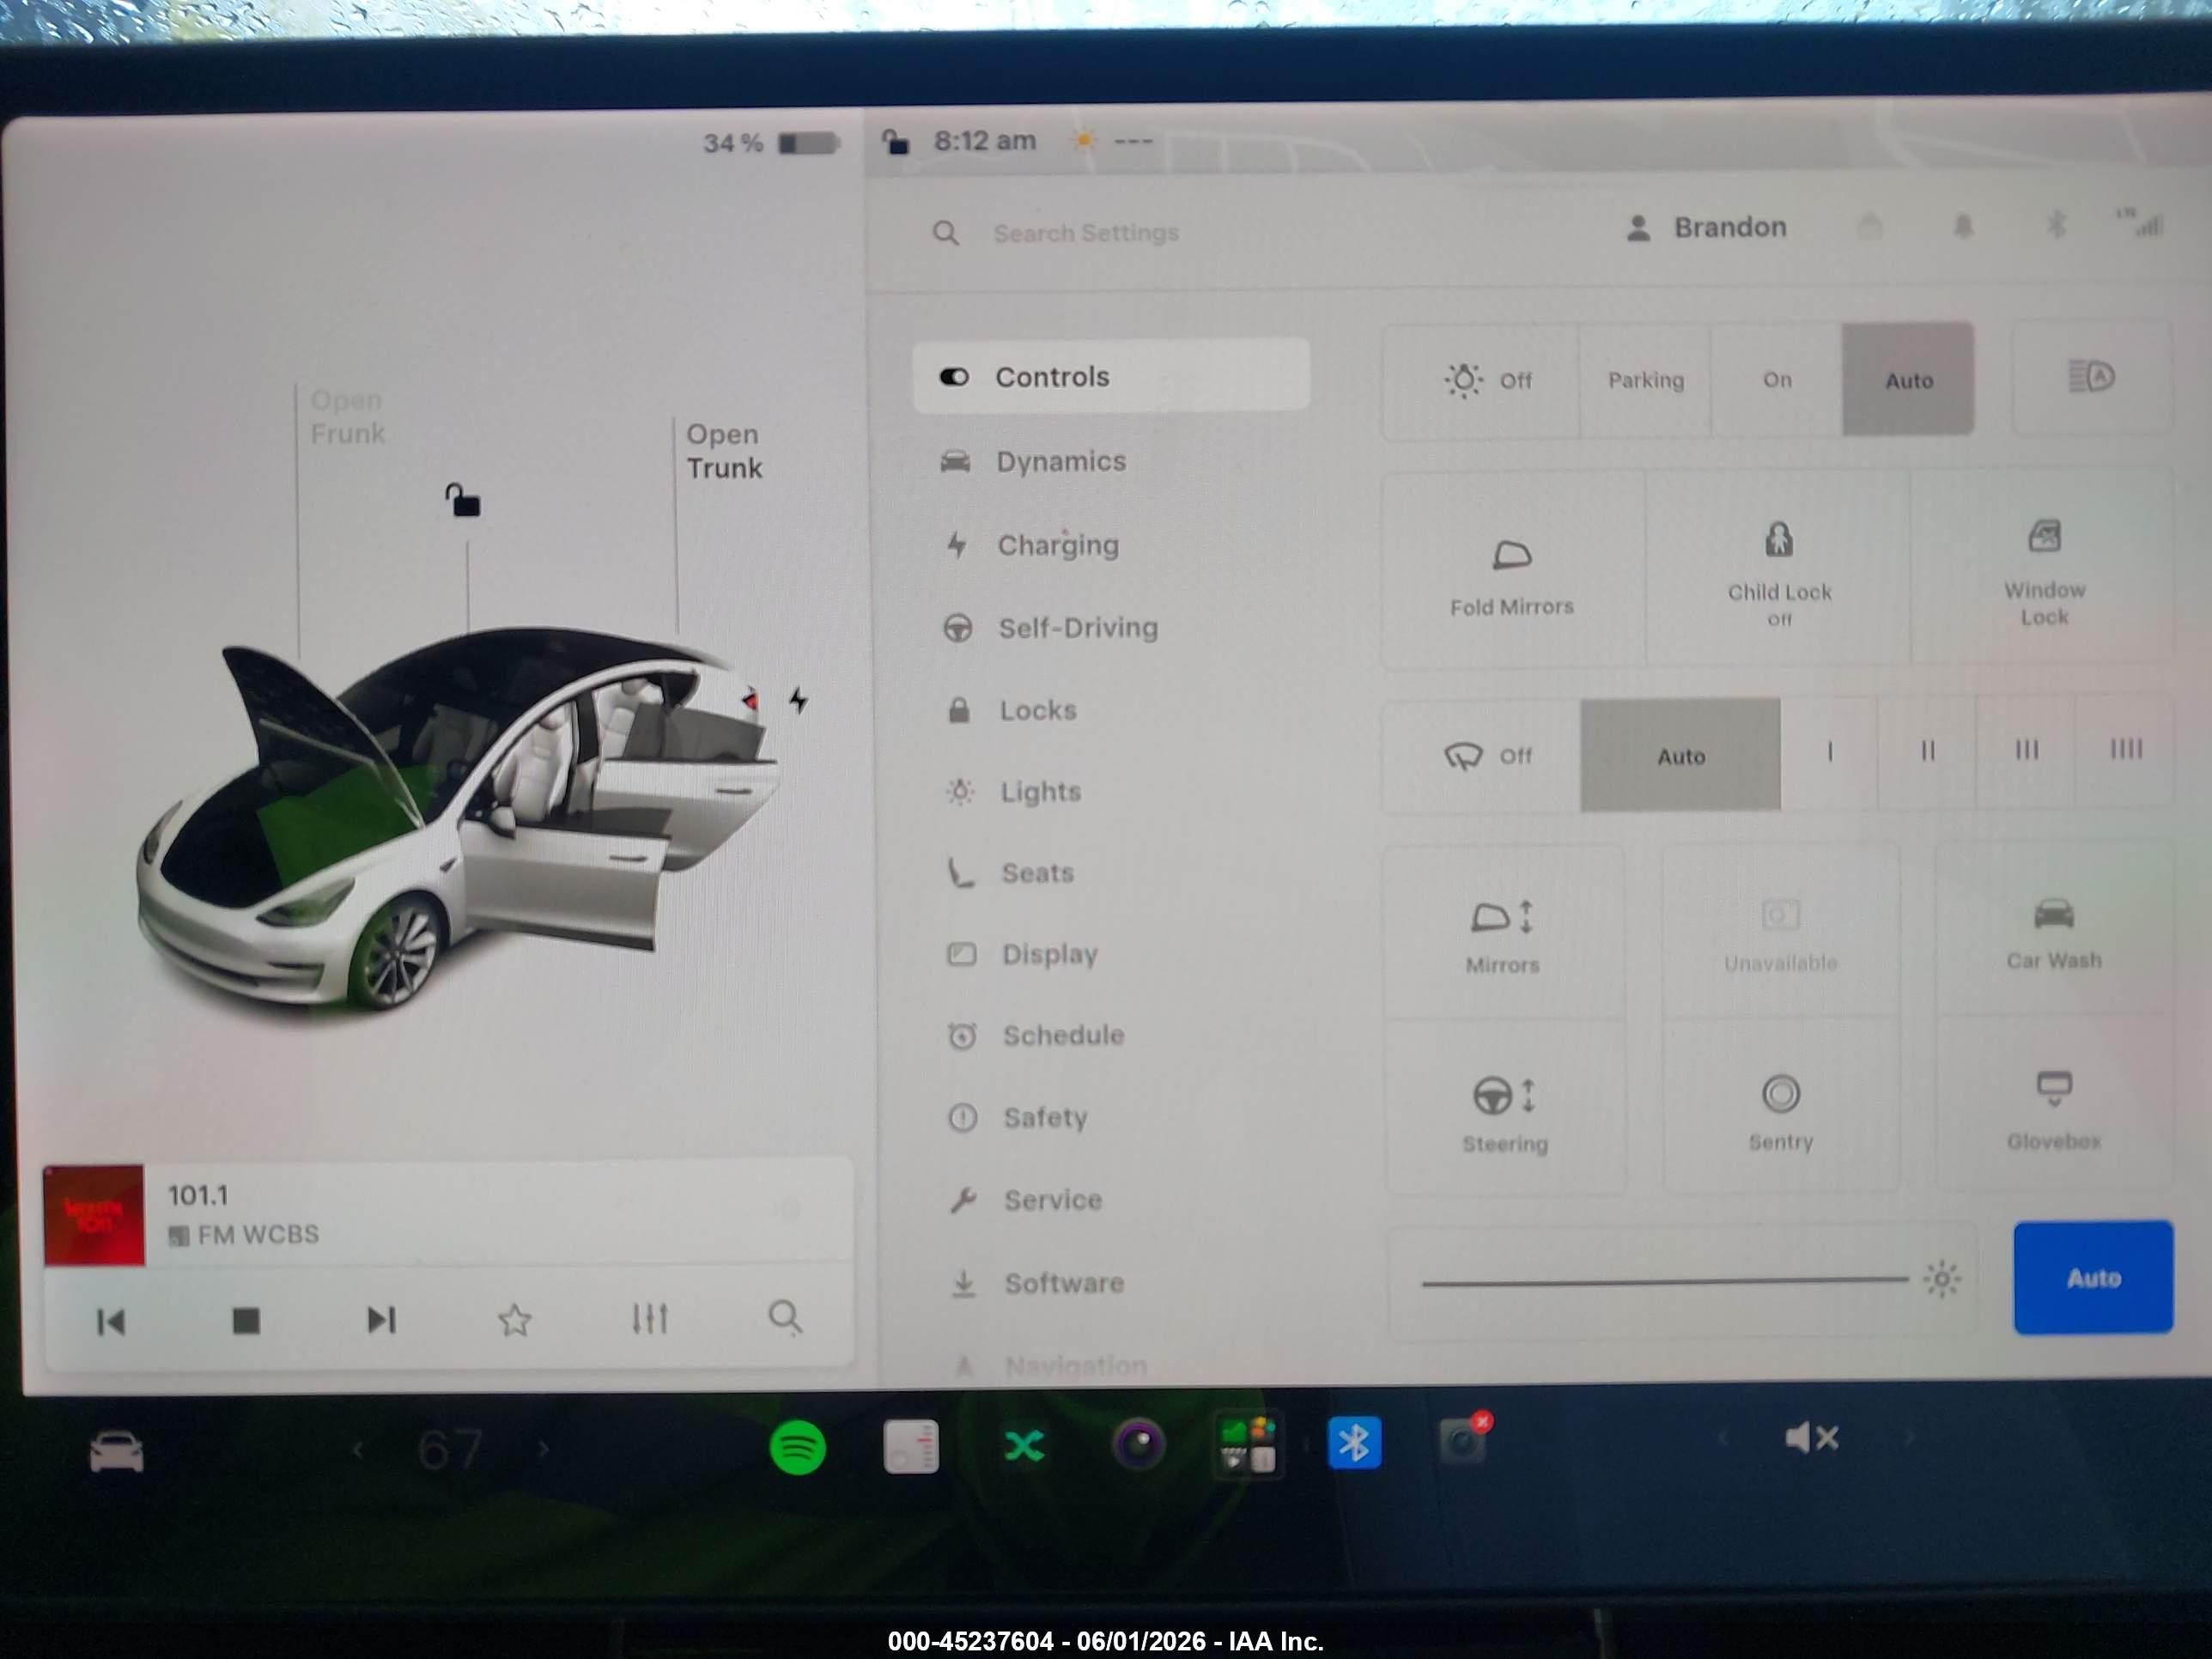Set headlights to On
The width and height of the screenshot is (2212, 1659).
click(x=1776, y=380)
